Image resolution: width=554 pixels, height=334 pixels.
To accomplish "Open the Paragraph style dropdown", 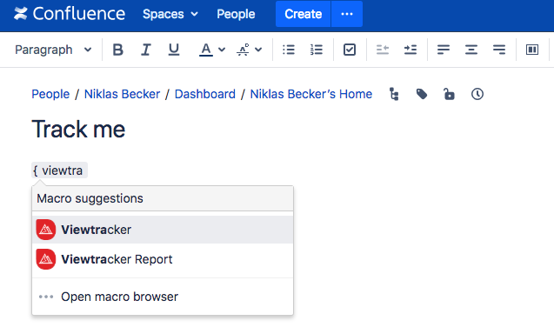I will [53, 50].
